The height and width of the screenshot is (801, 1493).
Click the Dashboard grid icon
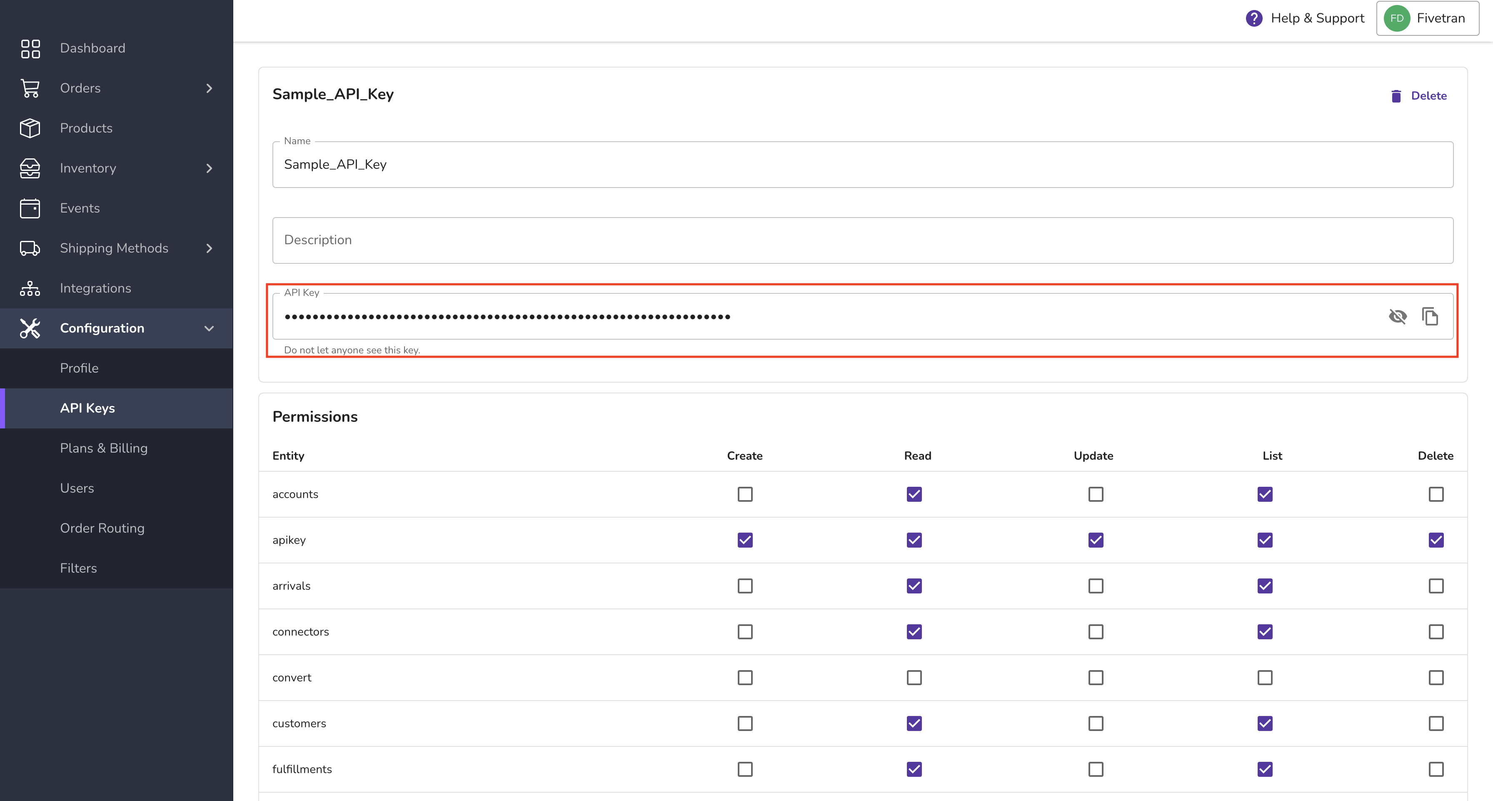tap(30, 49)
